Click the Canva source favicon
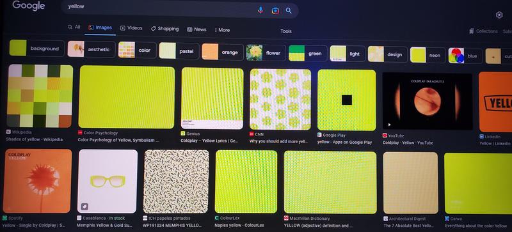The image size is (512, 232). pyautogui.click(x=447, y=219)
